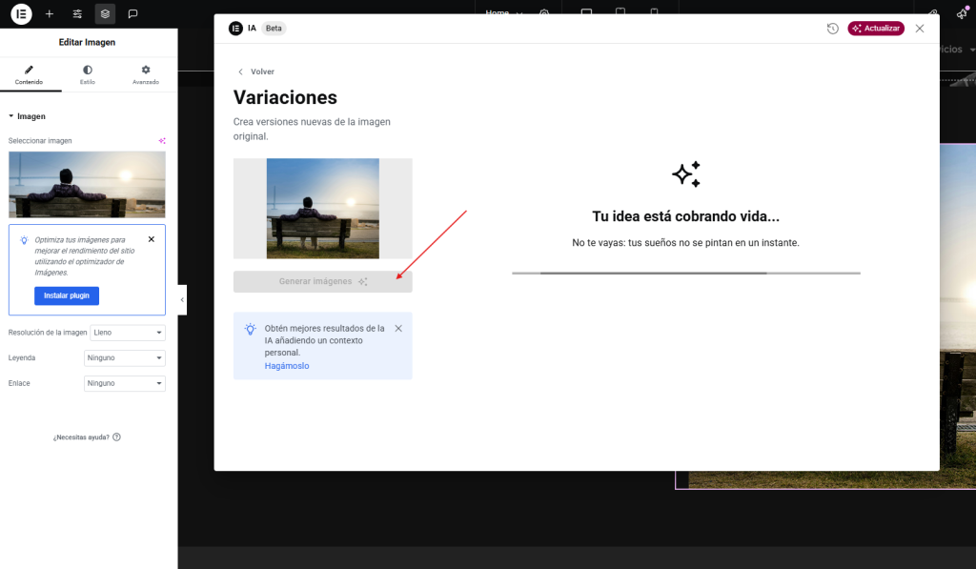
Task: Click AI sparkle icon beside Seleccionar imagen
Action: (162, 141)
